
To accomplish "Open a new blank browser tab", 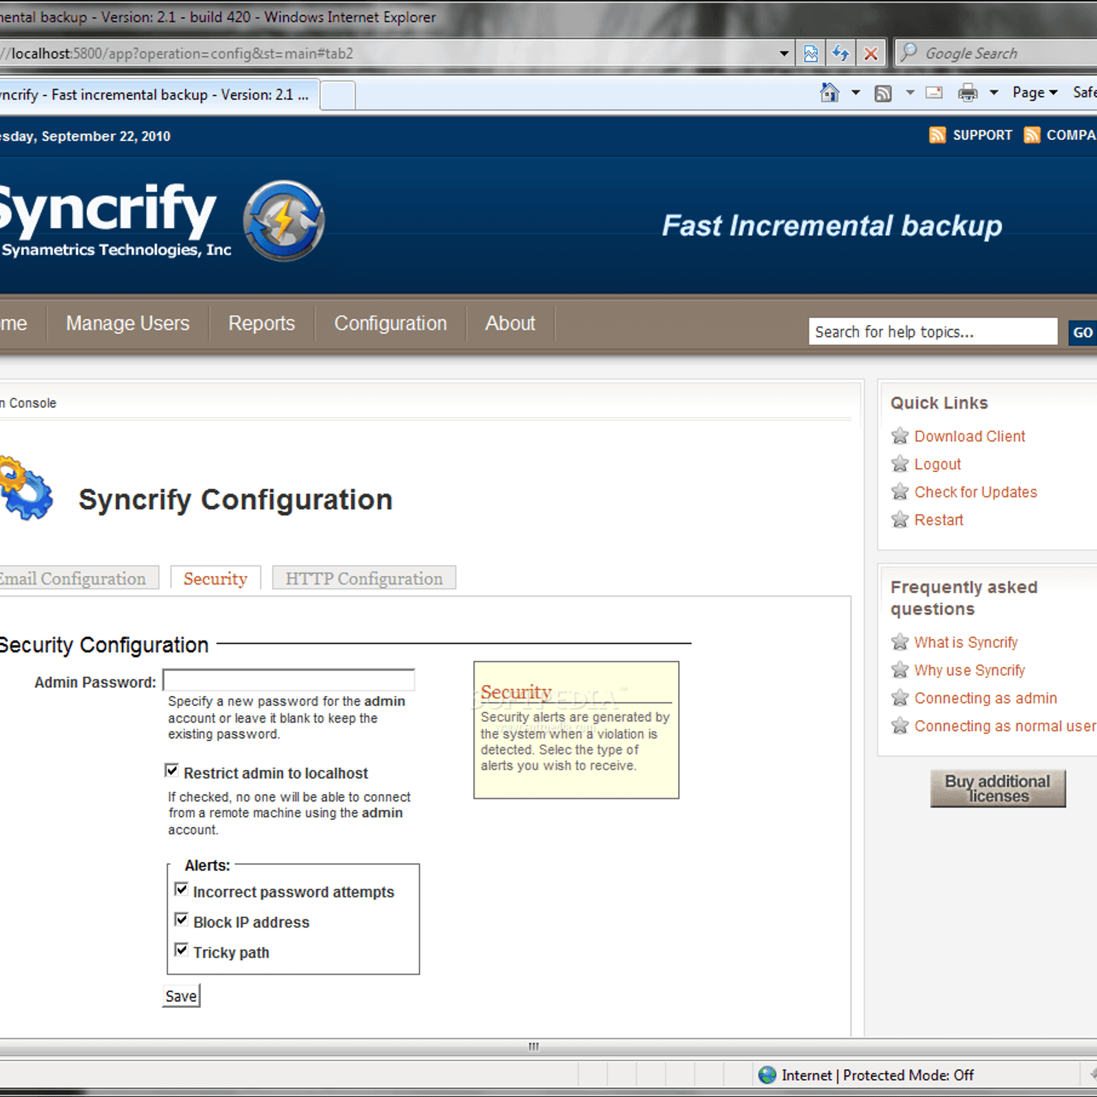I will click(337, 95).
